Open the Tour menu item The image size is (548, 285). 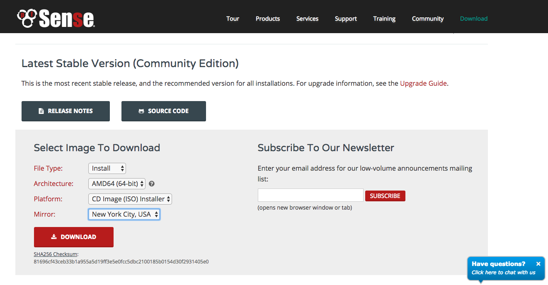(233, 19)
